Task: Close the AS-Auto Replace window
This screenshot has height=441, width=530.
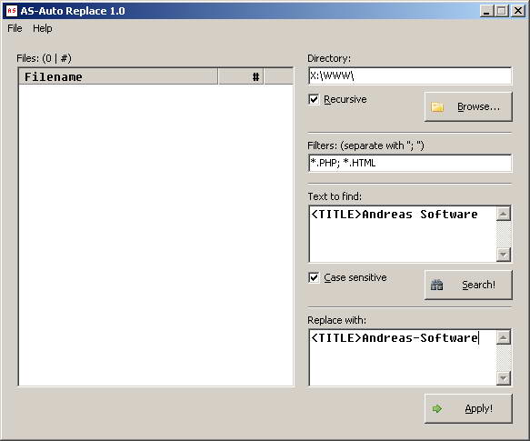Action: pyautogui.click(x=517, y=11)
